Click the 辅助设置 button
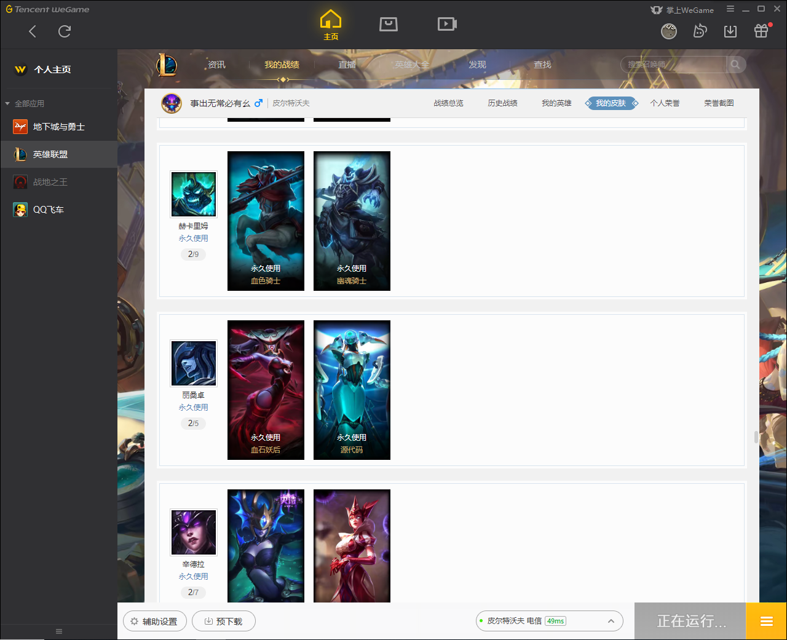The height and width of the screenshot is (640, 787). [155, 622]
